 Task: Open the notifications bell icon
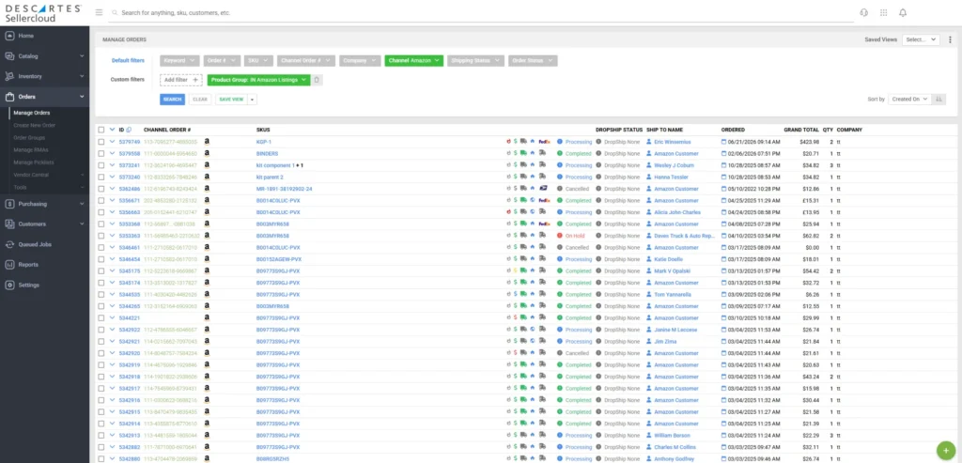903,12
